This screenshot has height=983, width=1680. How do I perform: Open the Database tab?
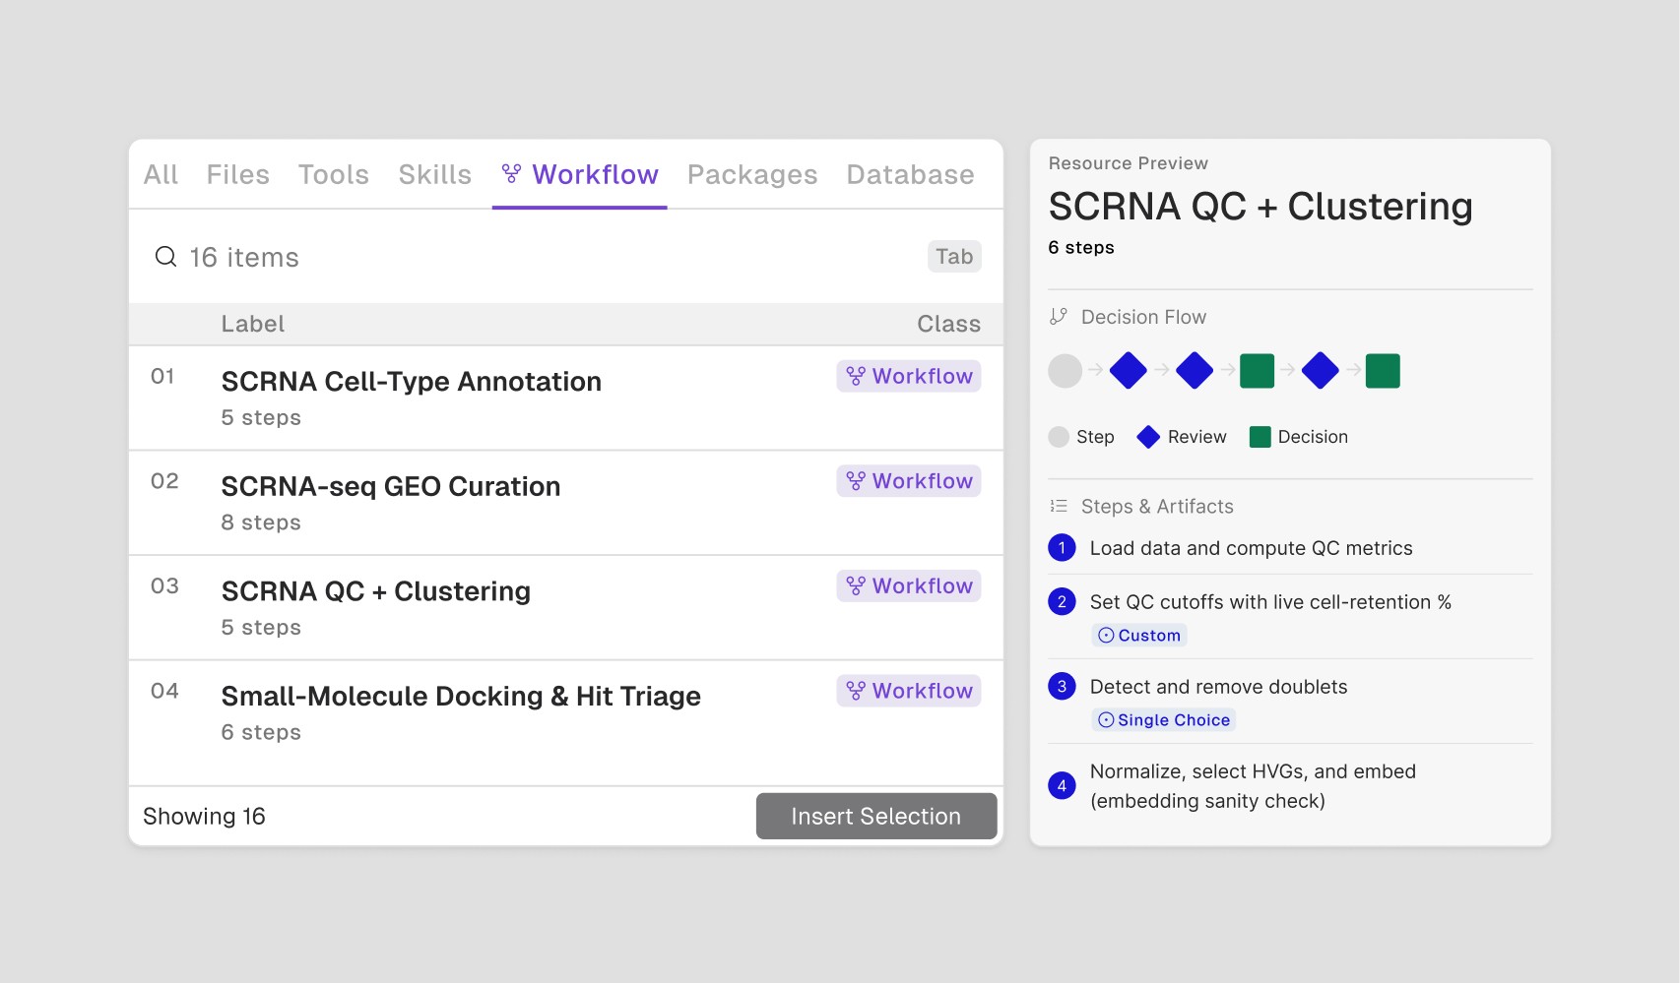coord(911,174)
